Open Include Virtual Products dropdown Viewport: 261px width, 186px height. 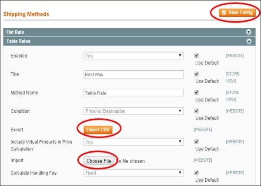coord(134,141)
